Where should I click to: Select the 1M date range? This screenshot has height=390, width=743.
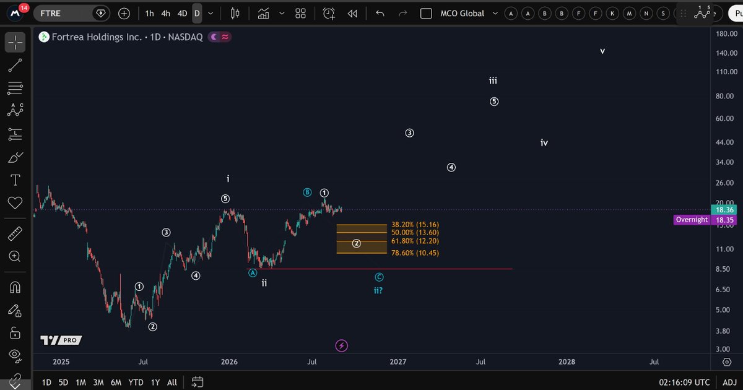coord(80,383)
